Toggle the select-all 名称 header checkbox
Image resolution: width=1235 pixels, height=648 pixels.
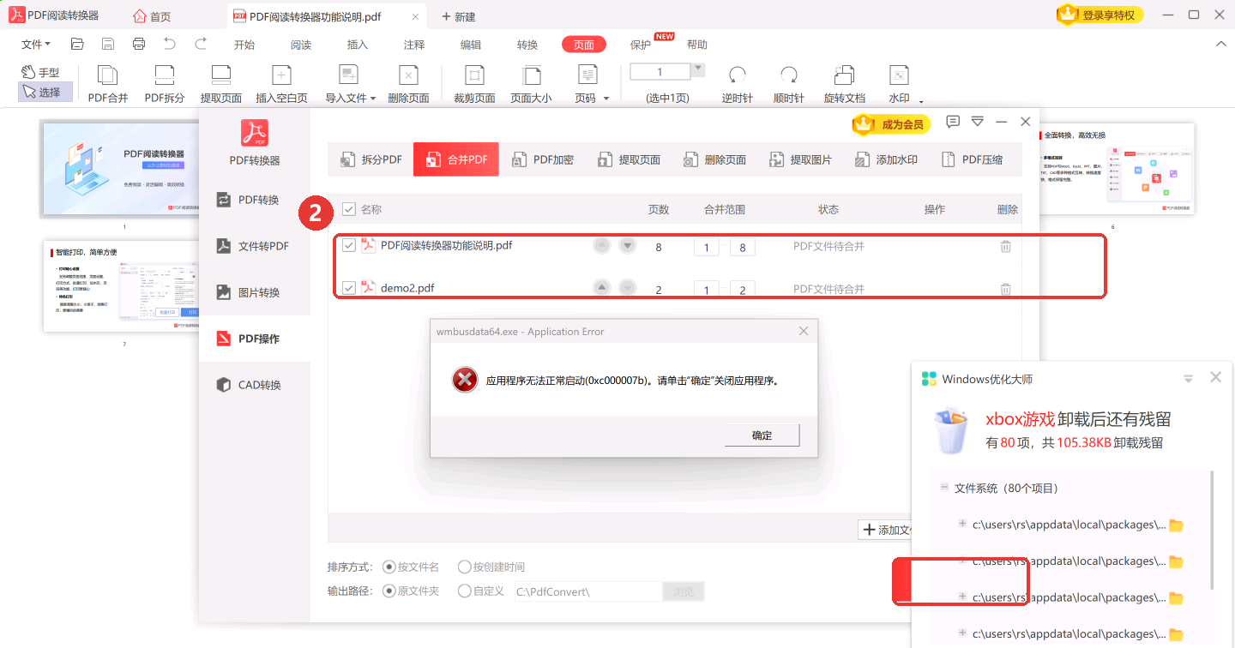pos(349,209)
